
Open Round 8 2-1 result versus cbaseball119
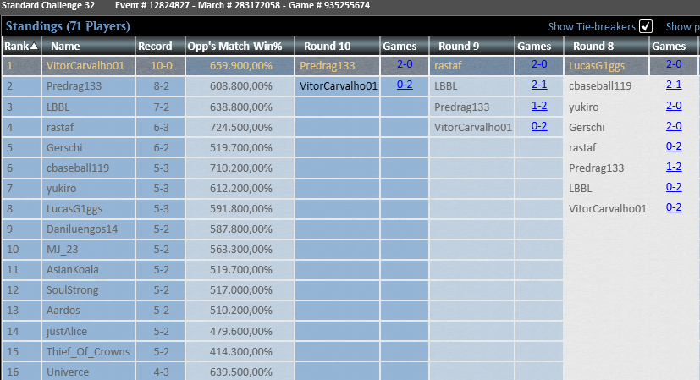click(674, 85)
